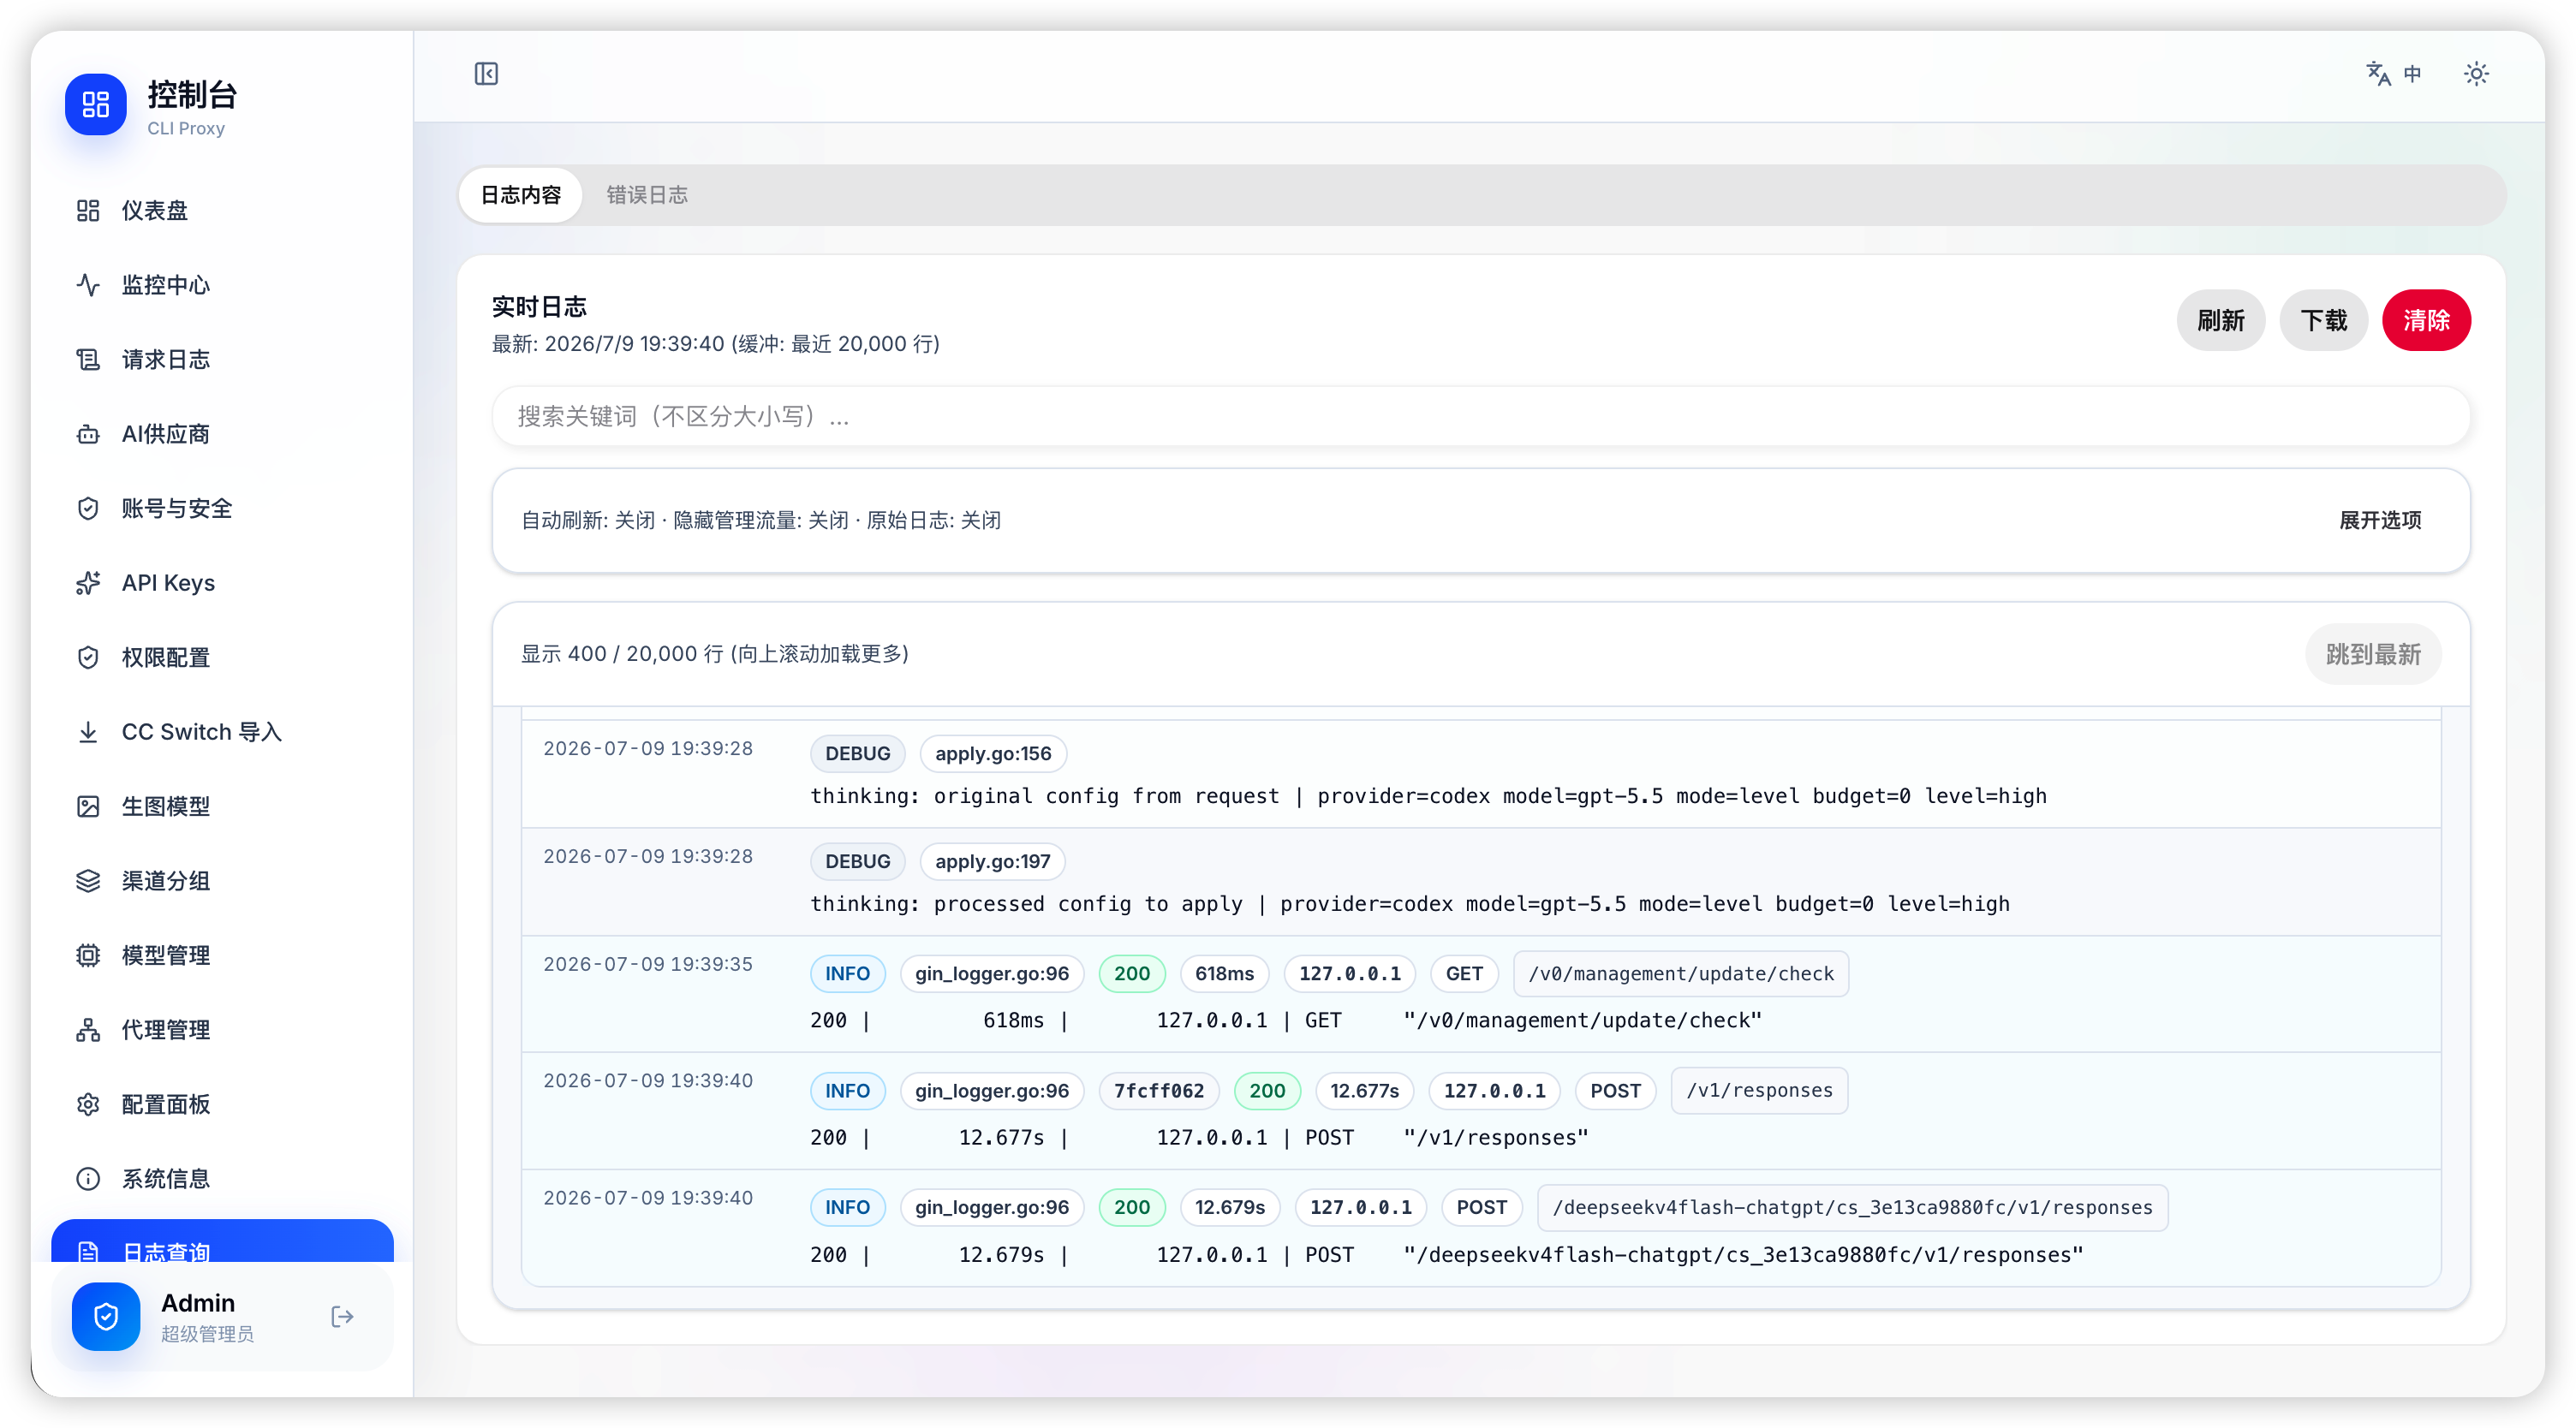Click DEBUG badge on apply.go:156 row

pyautogui.click(x=857, y=754)
